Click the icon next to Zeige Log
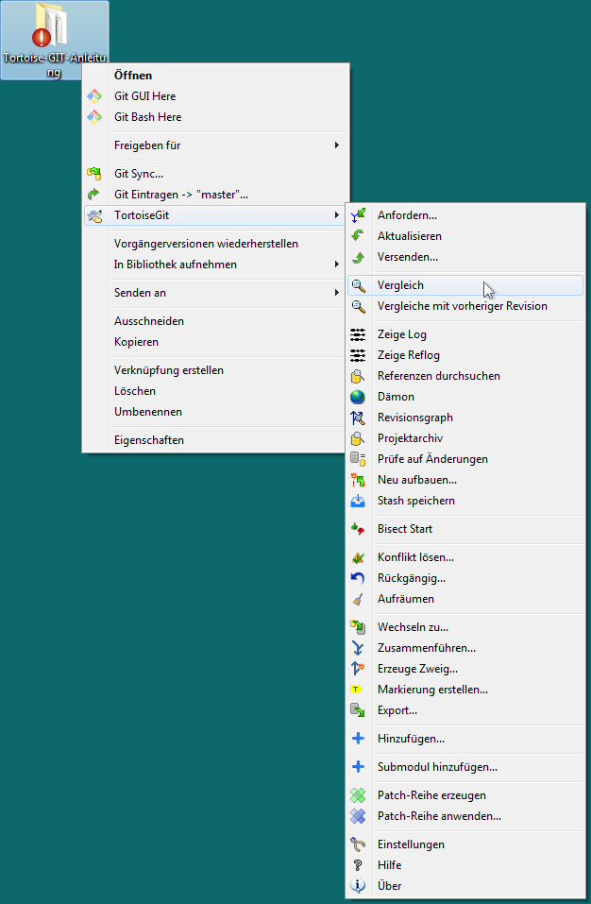The height and width of the screenshot is (904, 591). pos(358,334)
